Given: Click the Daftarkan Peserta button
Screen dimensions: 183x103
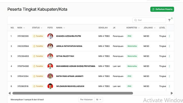Looking at the screenshot, I should coord(162,9).
